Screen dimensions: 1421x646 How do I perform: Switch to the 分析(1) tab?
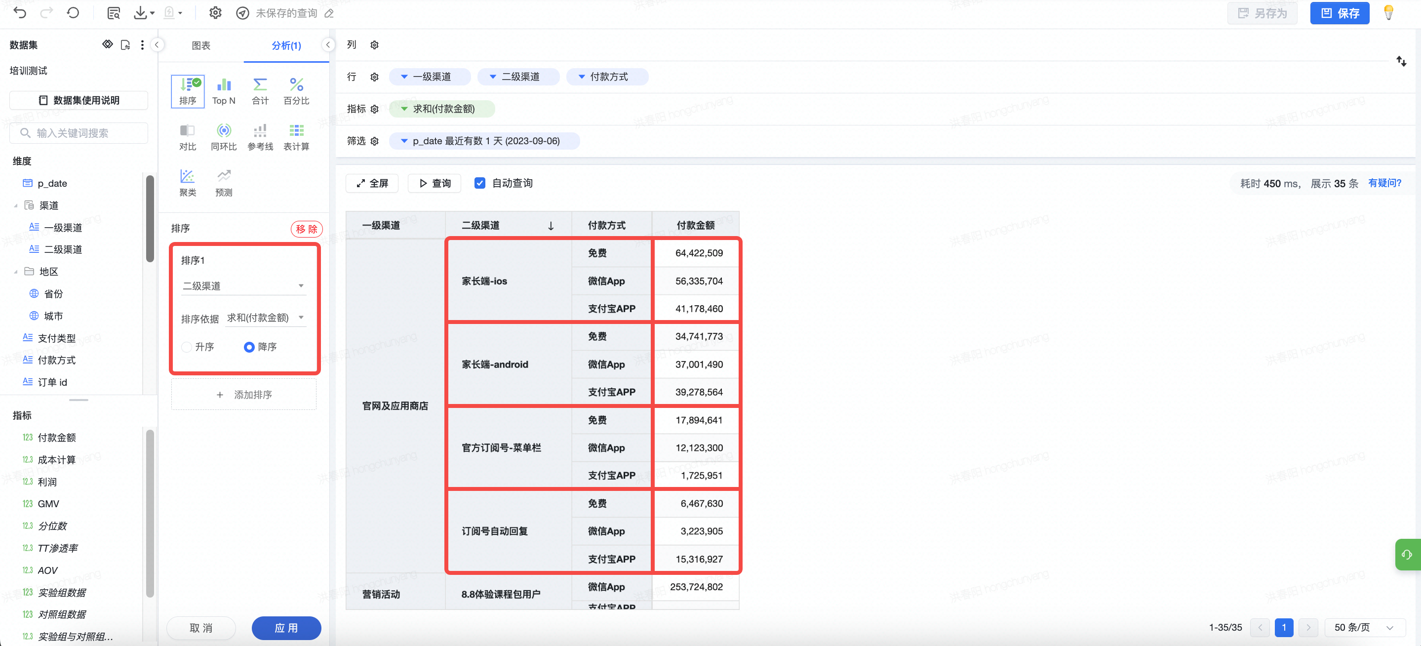[286, 45]
